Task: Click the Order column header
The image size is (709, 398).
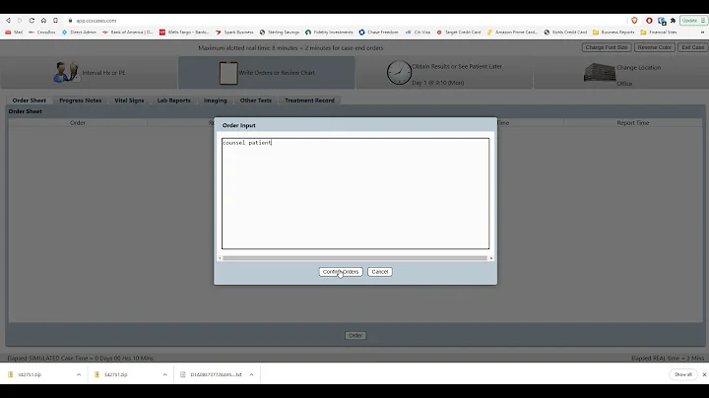Action: click(78, 123)
